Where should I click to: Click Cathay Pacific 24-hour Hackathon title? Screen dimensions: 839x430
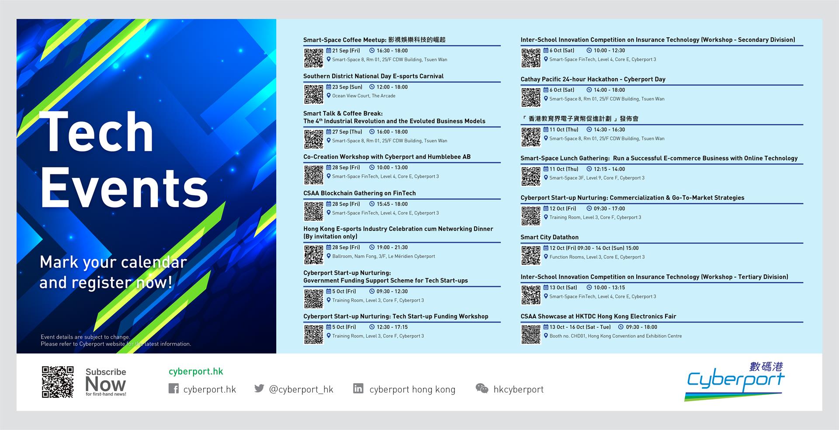[593, 79]
